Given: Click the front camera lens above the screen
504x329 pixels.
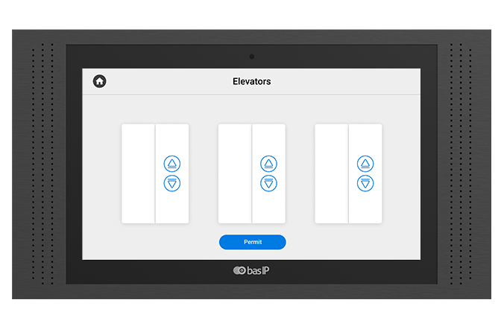Looking at the screenshot, I should click(x=252, y=57).
